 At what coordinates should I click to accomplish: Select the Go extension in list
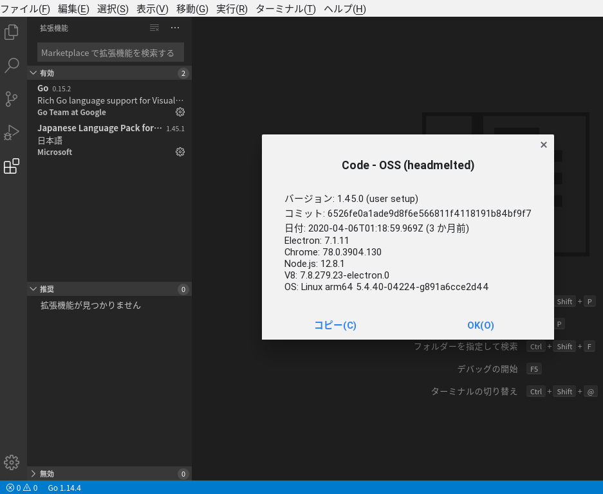(109, 100)
